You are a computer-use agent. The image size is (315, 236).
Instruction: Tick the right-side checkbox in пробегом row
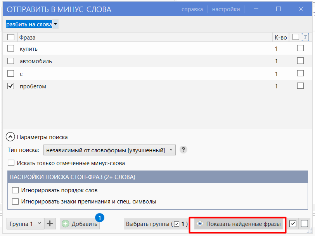[300, 86]
